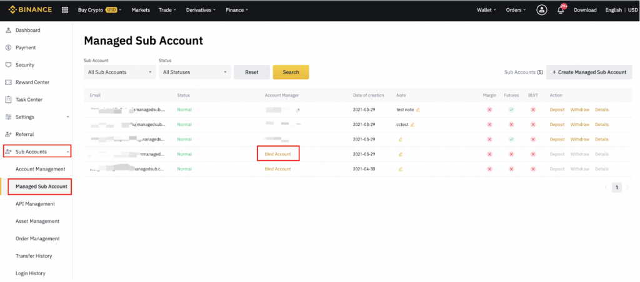640x282 pixels.
Task: Click the Settings sliders icon
Action: pyautogui.click(x=8, y=117)
